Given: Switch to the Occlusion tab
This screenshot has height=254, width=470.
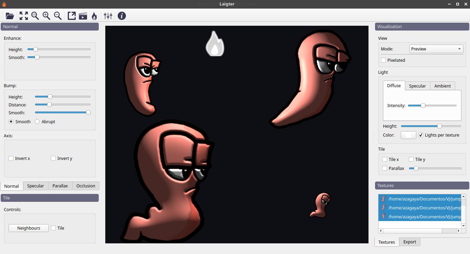Looking at the screenshot, I should [86, 186].
